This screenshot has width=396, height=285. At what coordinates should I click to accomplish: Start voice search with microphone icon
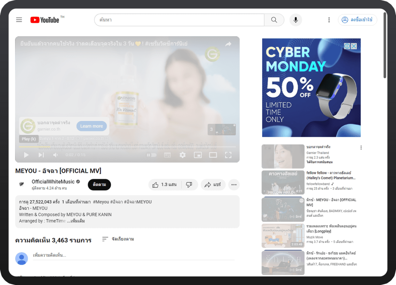(296, 20)
